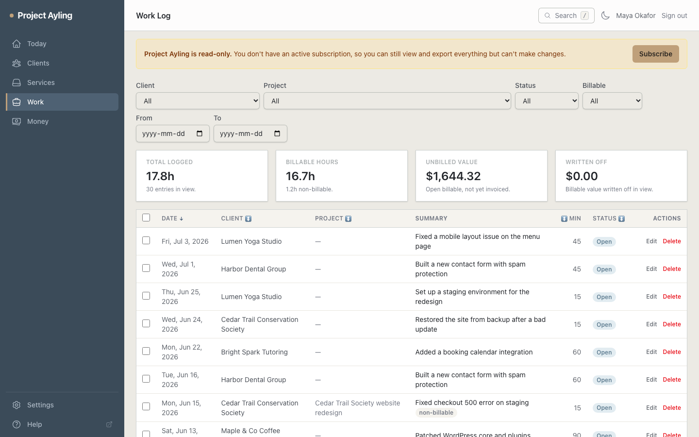Screen dimensions: 699x437
Task: Click the Total Logged 17.8h card
Action: (202, 176)
